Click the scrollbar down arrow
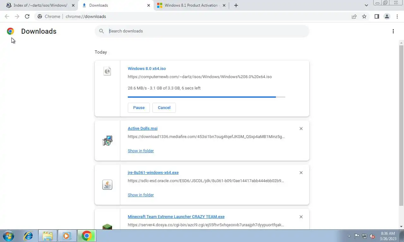Screen dimensions: 404x242 coord(401,227)
